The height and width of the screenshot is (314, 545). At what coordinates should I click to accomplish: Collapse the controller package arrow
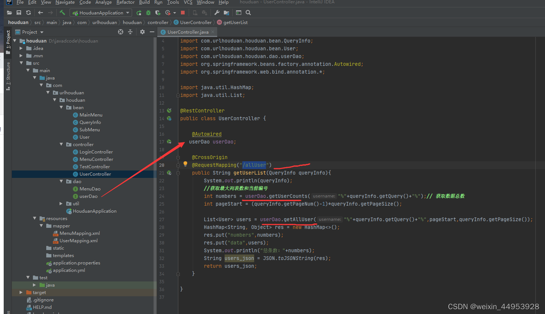click(x=61, y=145)
